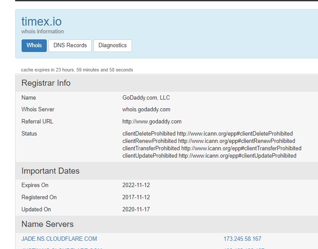Click the clientUpdateProhibited status line
The width and height of the screenshot is (318, 249).
pyautogui.click(x=209, y=155)
